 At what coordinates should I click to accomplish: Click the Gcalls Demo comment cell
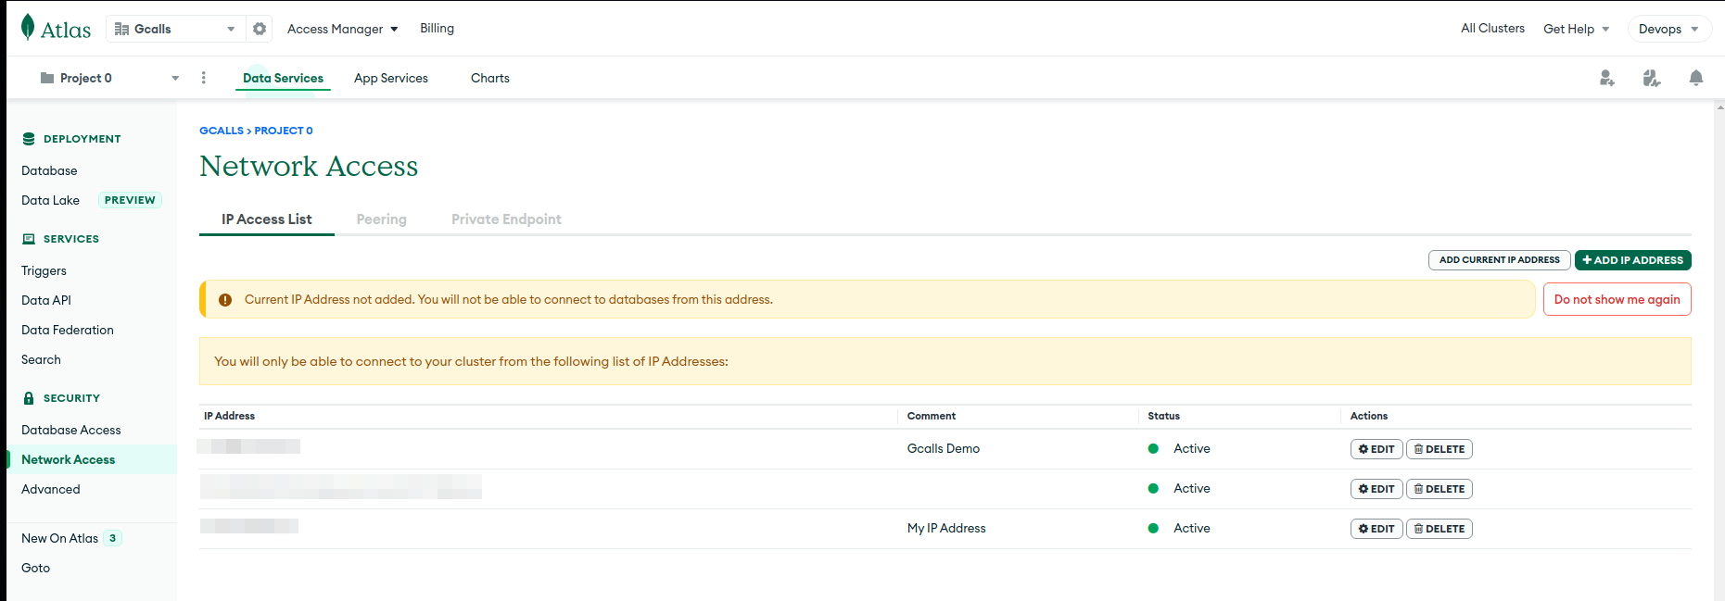click(944, 448)
